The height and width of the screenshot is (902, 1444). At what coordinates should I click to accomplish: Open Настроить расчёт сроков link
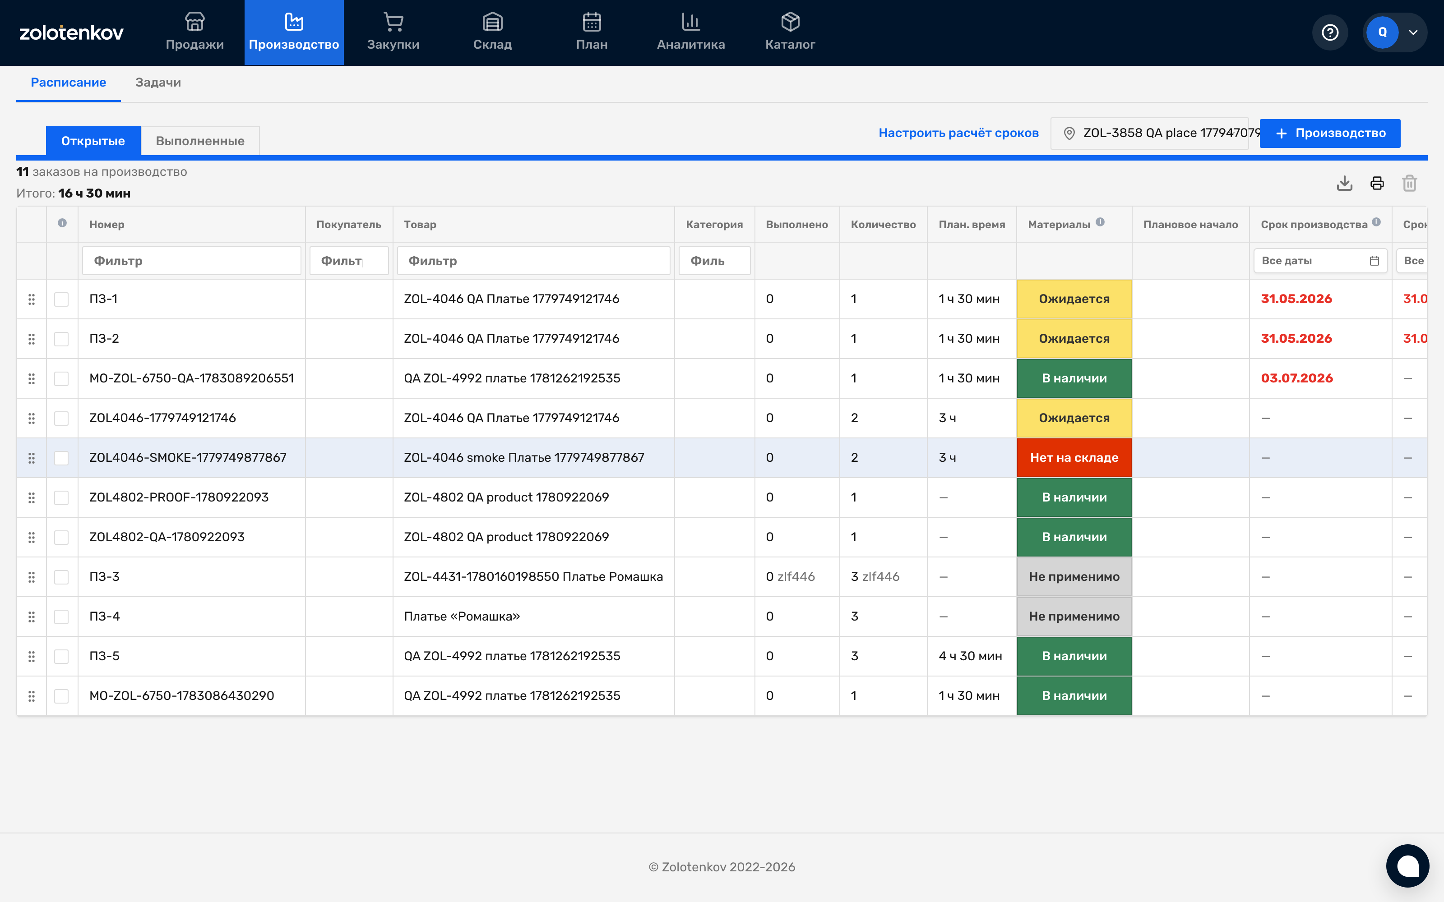tap(958, 133)
